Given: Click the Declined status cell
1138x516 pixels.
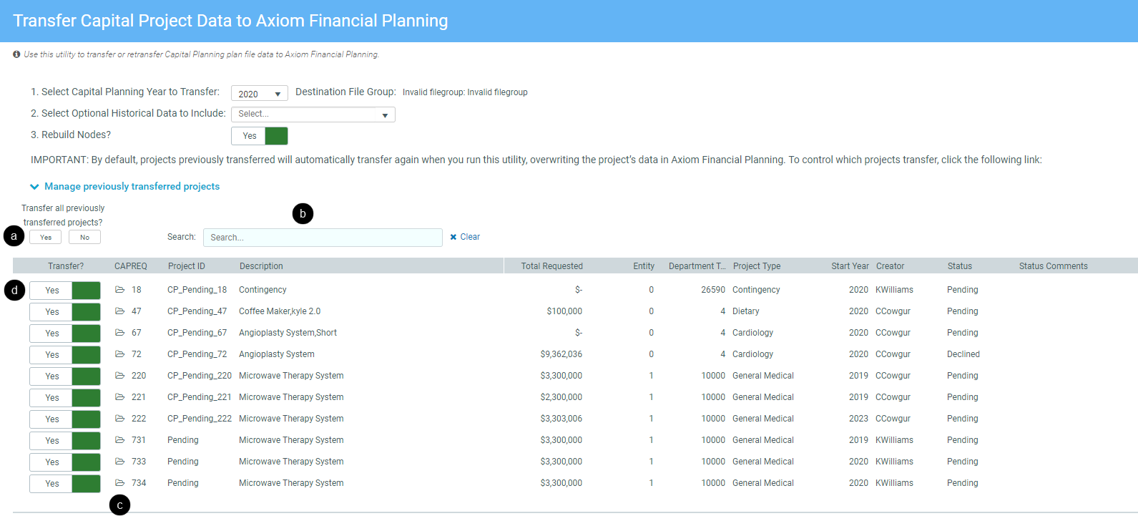Looking at the screenshot, I should click(963, 354).
